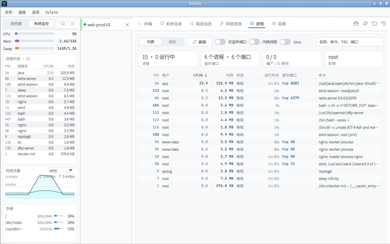Toggle the 仅监听端口 switch
This screenshot has width=390, height=244.
[x=220, y=42]
